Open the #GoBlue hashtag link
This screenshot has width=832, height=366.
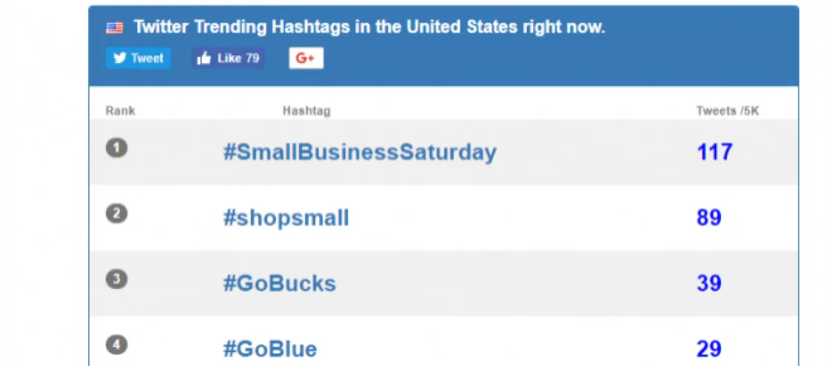(270, 349)
